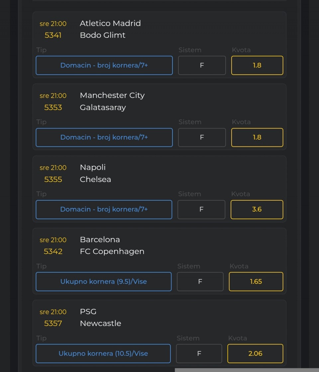The width and height of the screenshot is (319, 372).
Task: Open the Galatasaray team name
Action: [103, 107]
